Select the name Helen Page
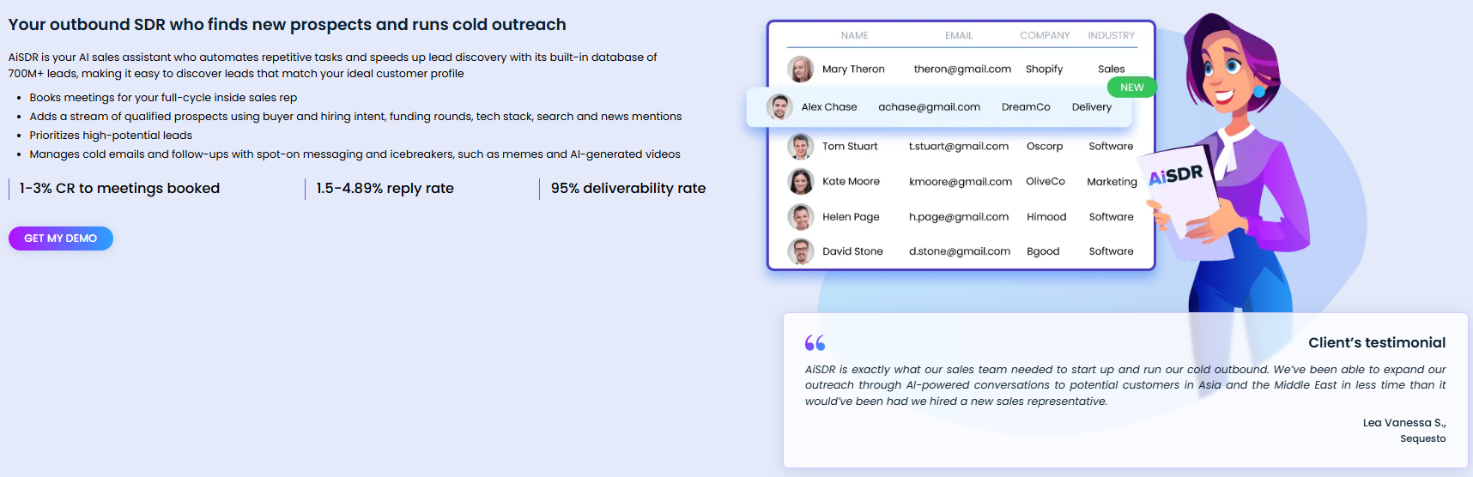The width and height of the screenshot is (1473, 477). click(851, 217)
